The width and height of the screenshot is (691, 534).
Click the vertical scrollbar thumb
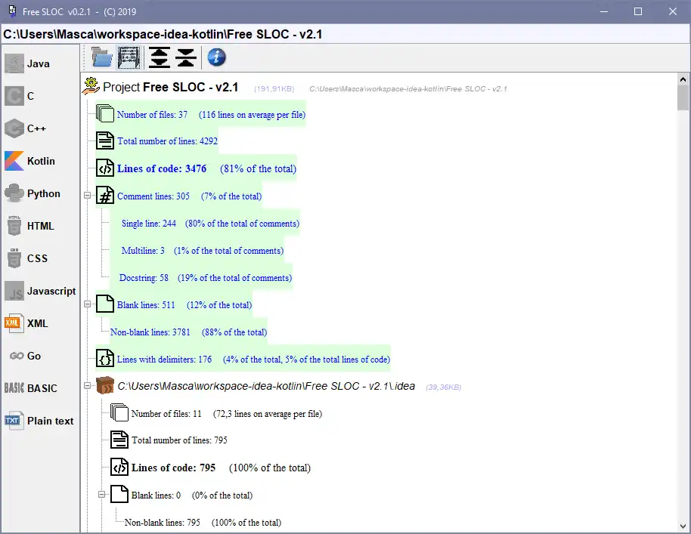click(x=683, y=97)
